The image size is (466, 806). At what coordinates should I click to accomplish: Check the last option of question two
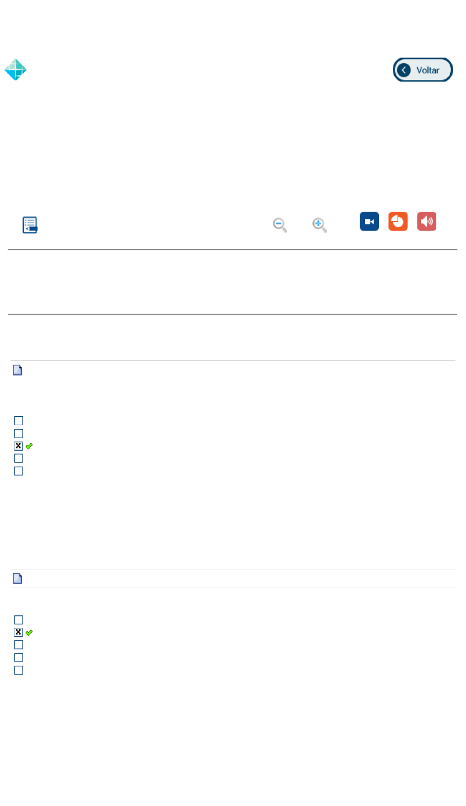pos(19,670)
